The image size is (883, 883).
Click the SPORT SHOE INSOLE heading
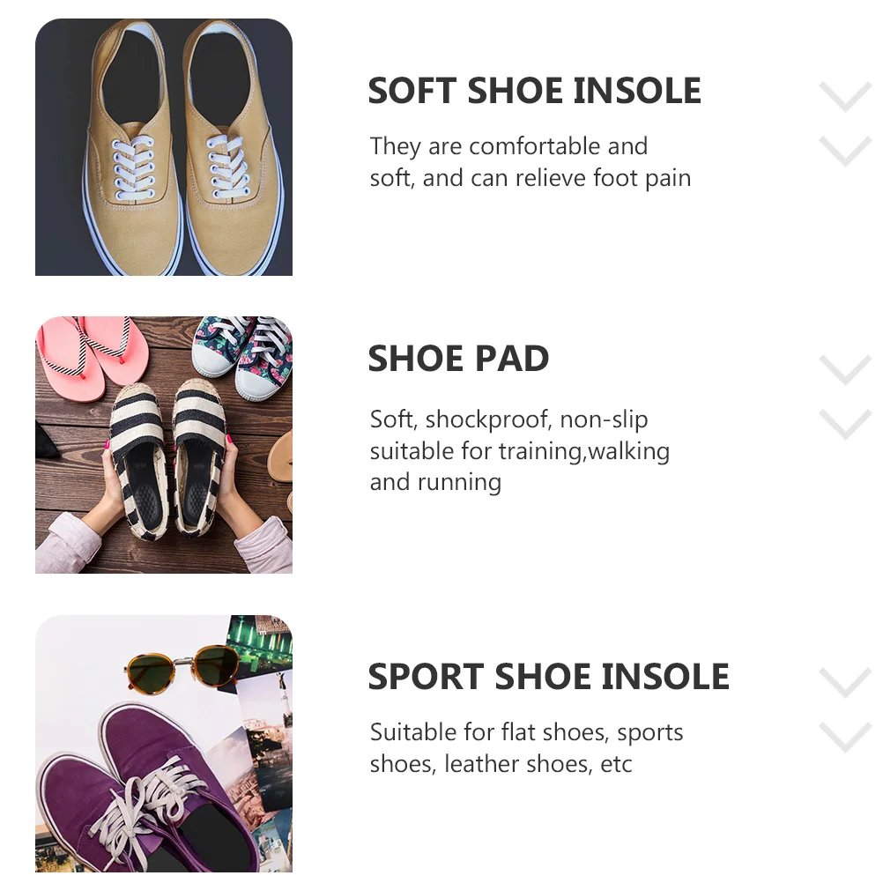pos(548,676)
